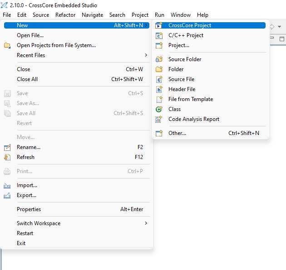Viewport: 286px width, 270px height.
Task: Open the Navigate menu in menu bar
Action: tap(92, 15)
